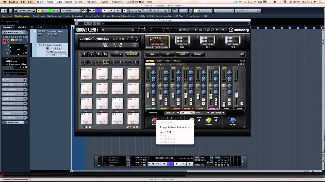Choose Assign to New Automation in context menu

pyautogui.click(x=175, y=127)
